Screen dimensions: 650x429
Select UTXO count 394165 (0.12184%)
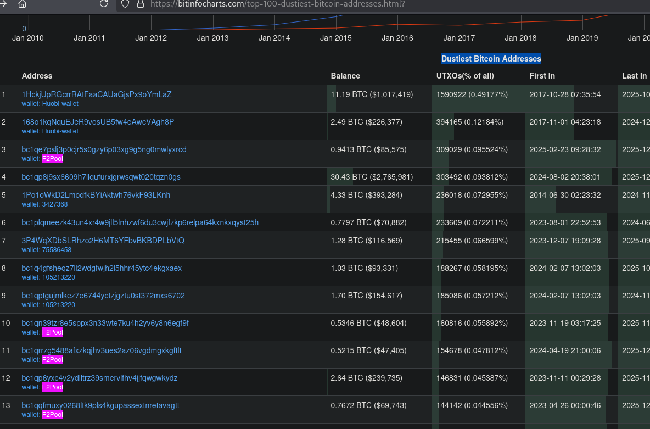(470, 122)
